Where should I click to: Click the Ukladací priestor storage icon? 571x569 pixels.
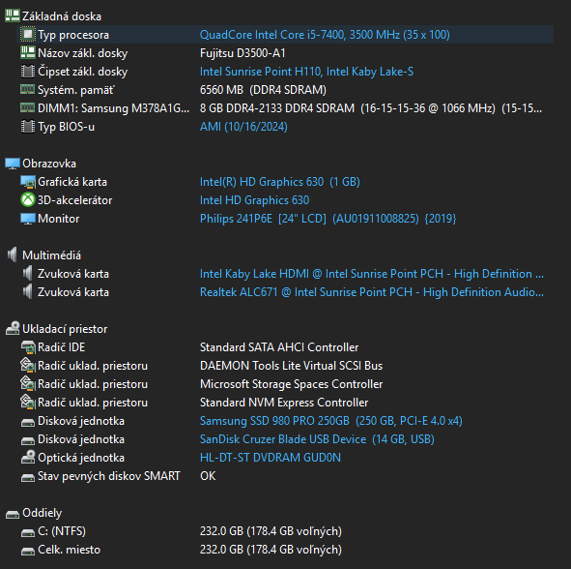(x=13, y=329)
